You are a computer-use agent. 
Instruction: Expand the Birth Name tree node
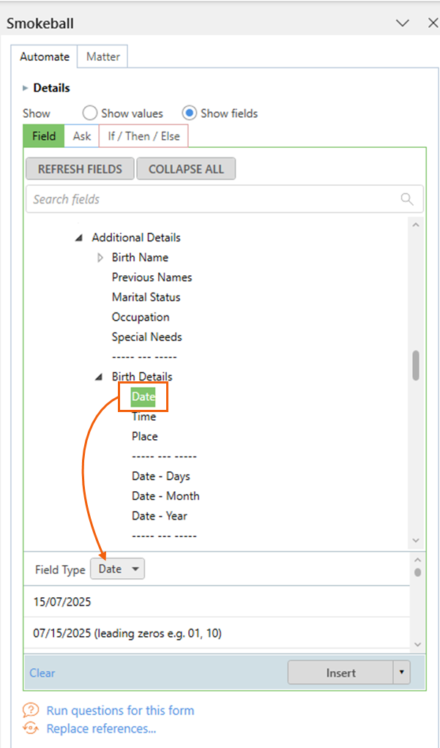pos(100,258)
